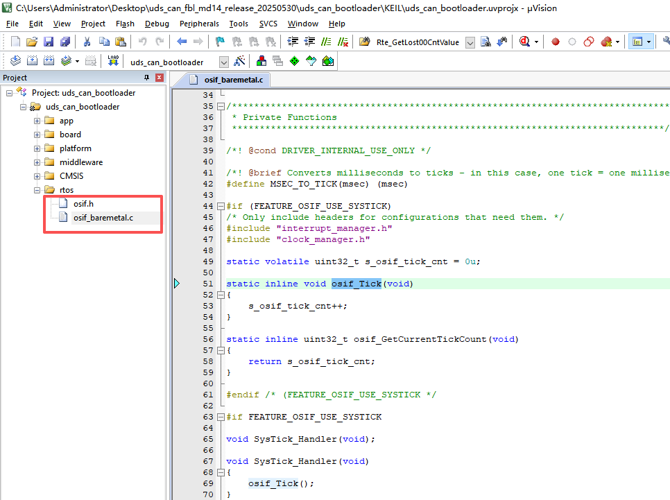Open Options for Target magic wand
The width and height of the screenshot is (670, 500).
[x=239, y=62]
